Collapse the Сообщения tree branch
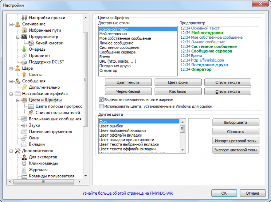This screenshot has height=202, width=271. coord(11,81)
